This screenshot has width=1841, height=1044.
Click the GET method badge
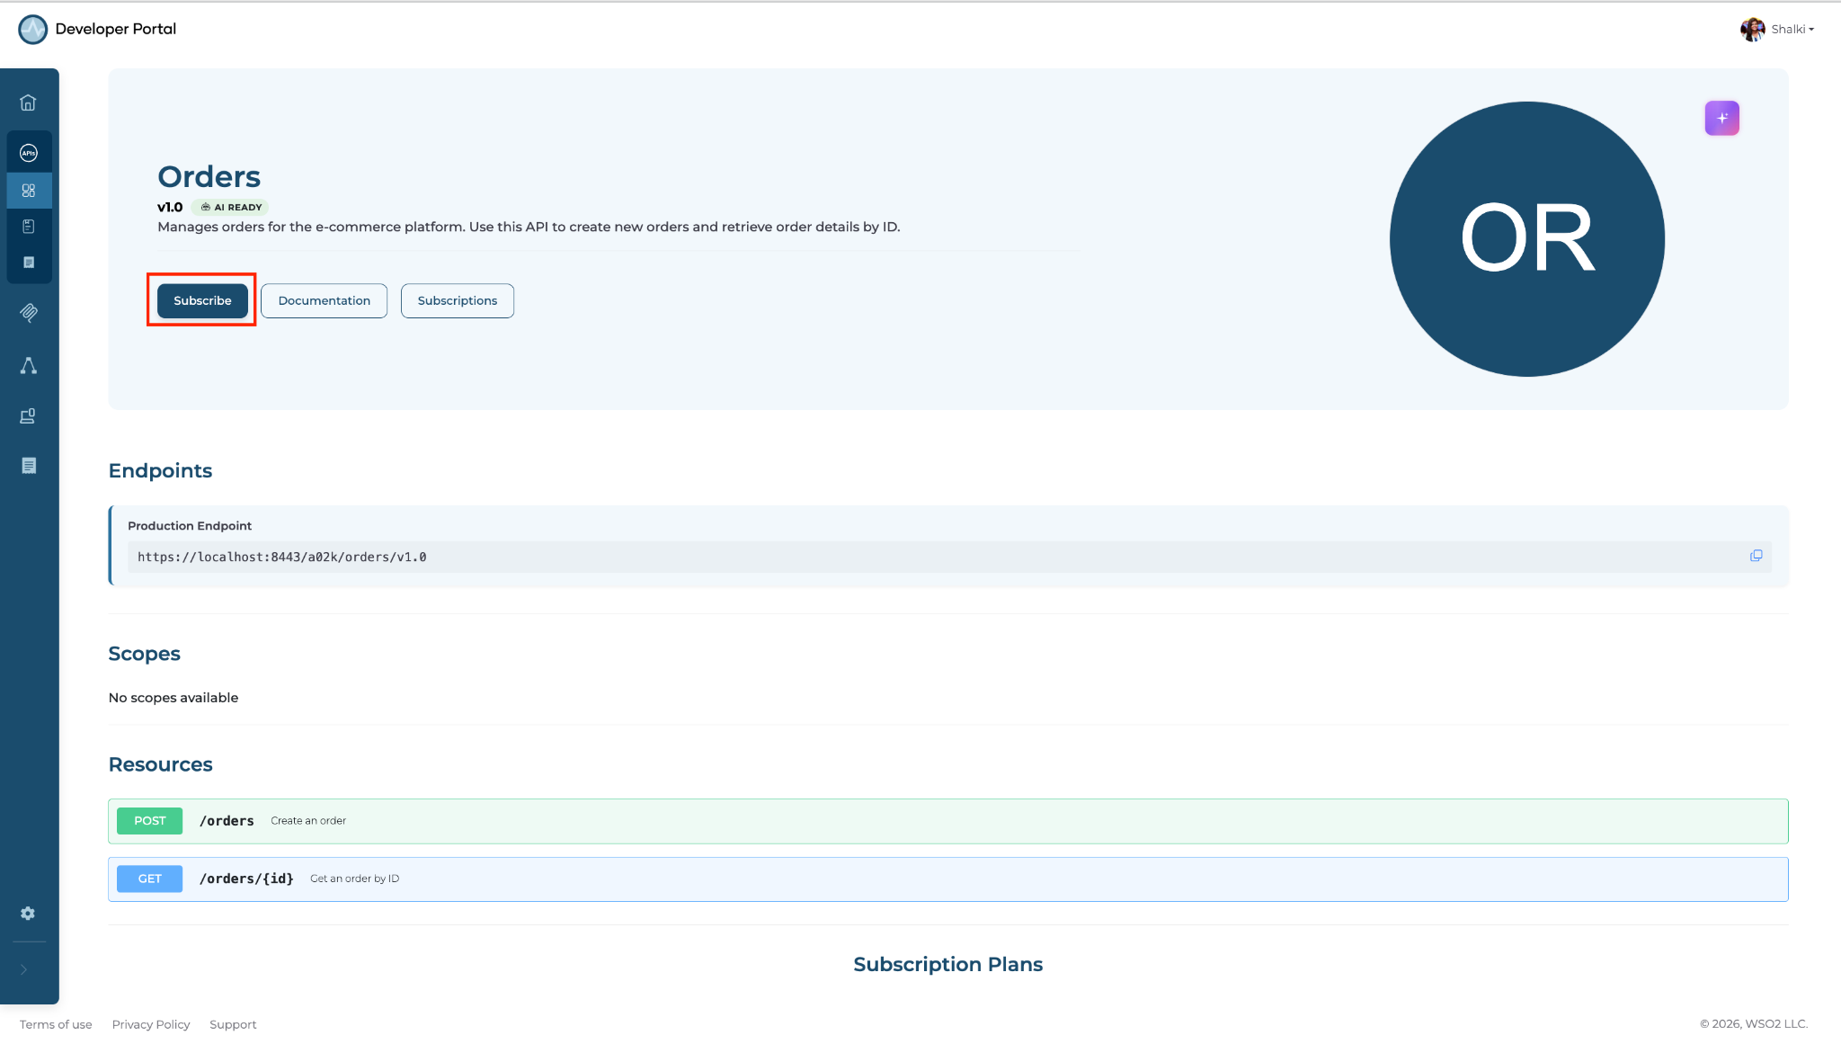(x=150, y=879)
